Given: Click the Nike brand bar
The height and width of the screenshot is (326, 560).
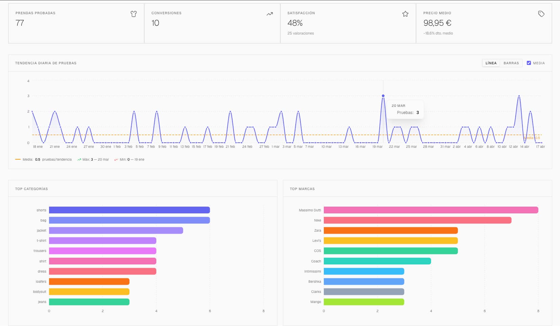Looking at the screenshot, I should coord(417,220).
